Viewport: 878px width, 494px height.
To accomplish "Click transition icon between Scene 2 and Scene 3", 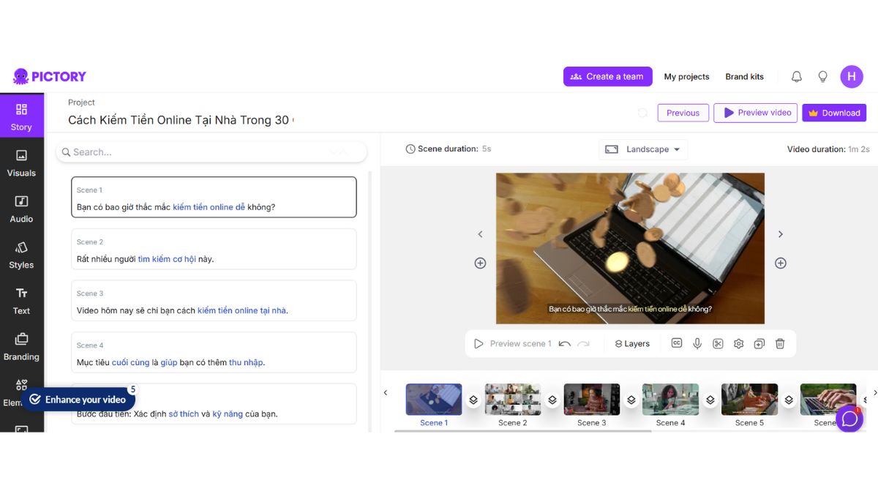I will pyautogui.click(x=552, y=400).
